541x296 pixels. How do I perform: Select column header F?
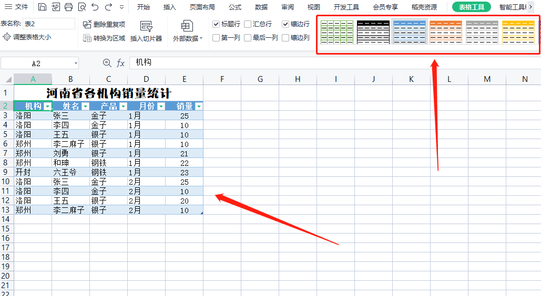(222, 79)
